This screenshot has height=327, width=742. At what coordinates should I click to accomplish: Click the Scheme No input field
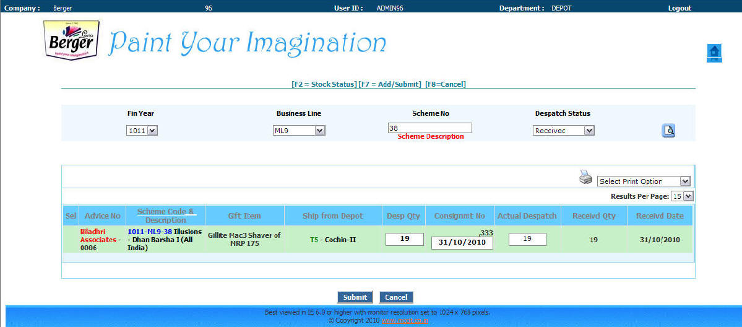coord(429,128)
